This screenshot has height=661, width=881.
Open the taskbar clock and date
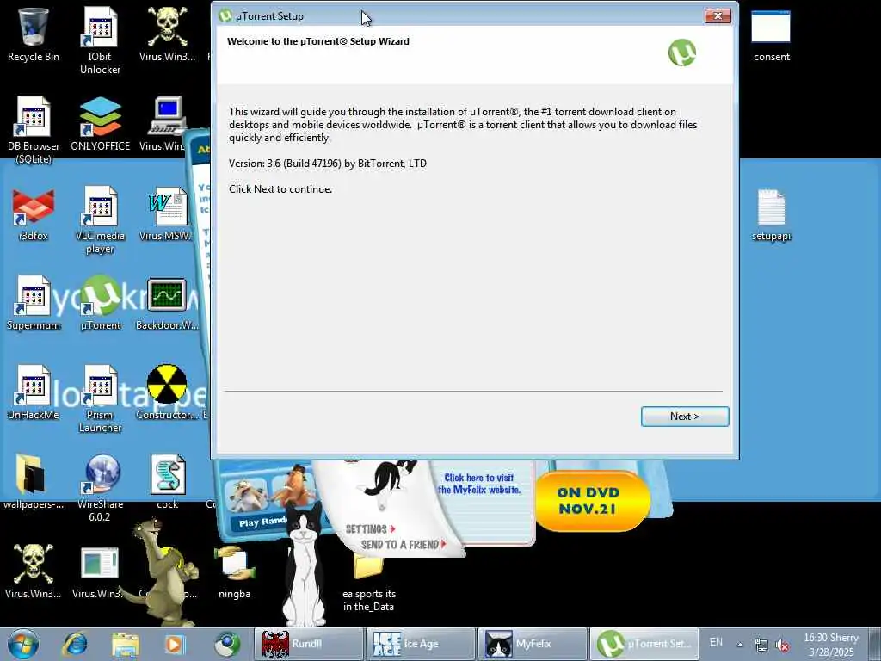831,645
